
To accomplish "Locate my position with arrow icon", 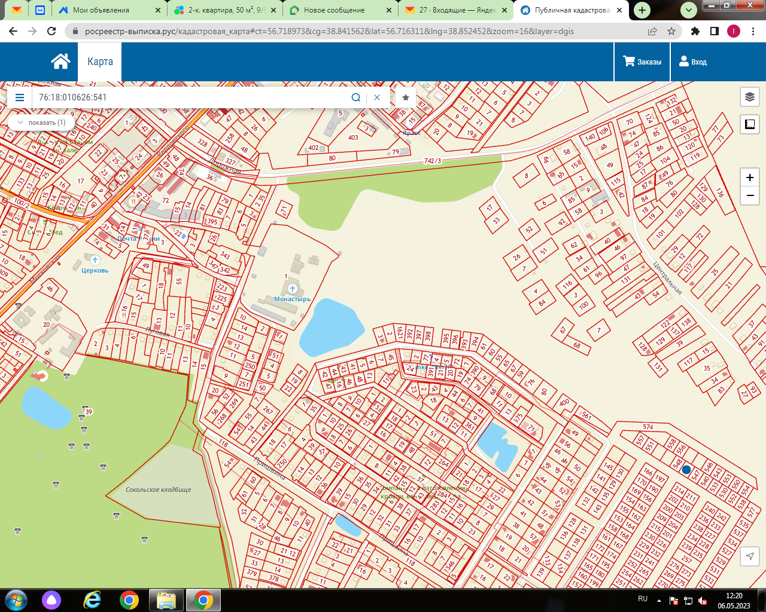I will pos(749,556).
